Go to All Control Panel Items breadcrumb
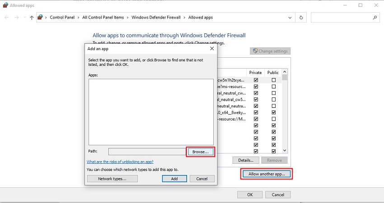This screenshot has height=203, width=384. (x=103, y=18)
